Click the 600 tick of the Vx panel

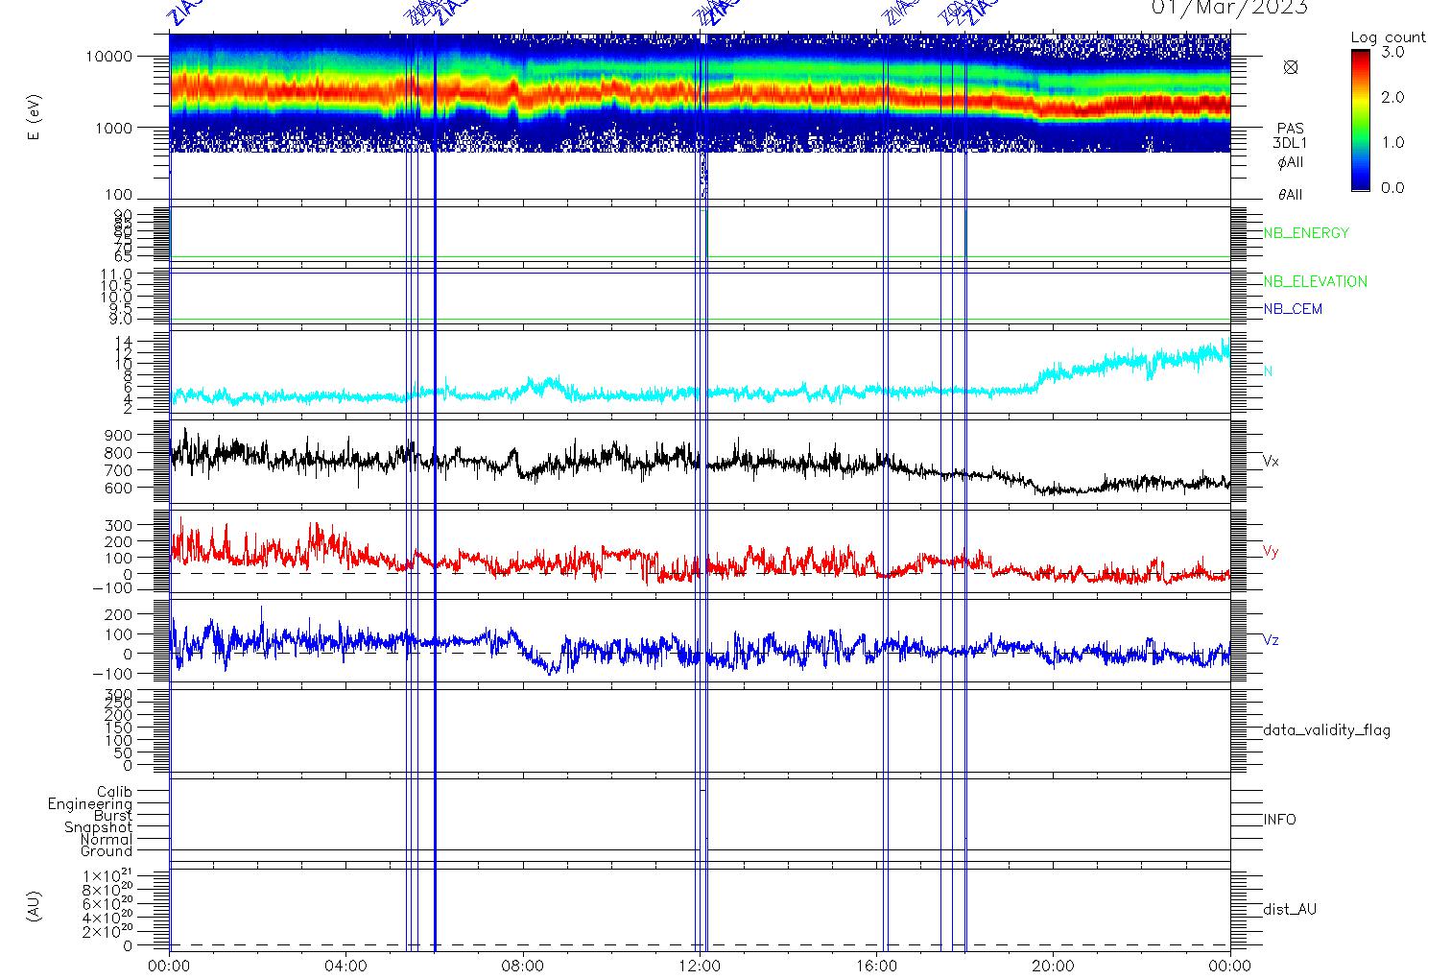click(x=120, y=489)
